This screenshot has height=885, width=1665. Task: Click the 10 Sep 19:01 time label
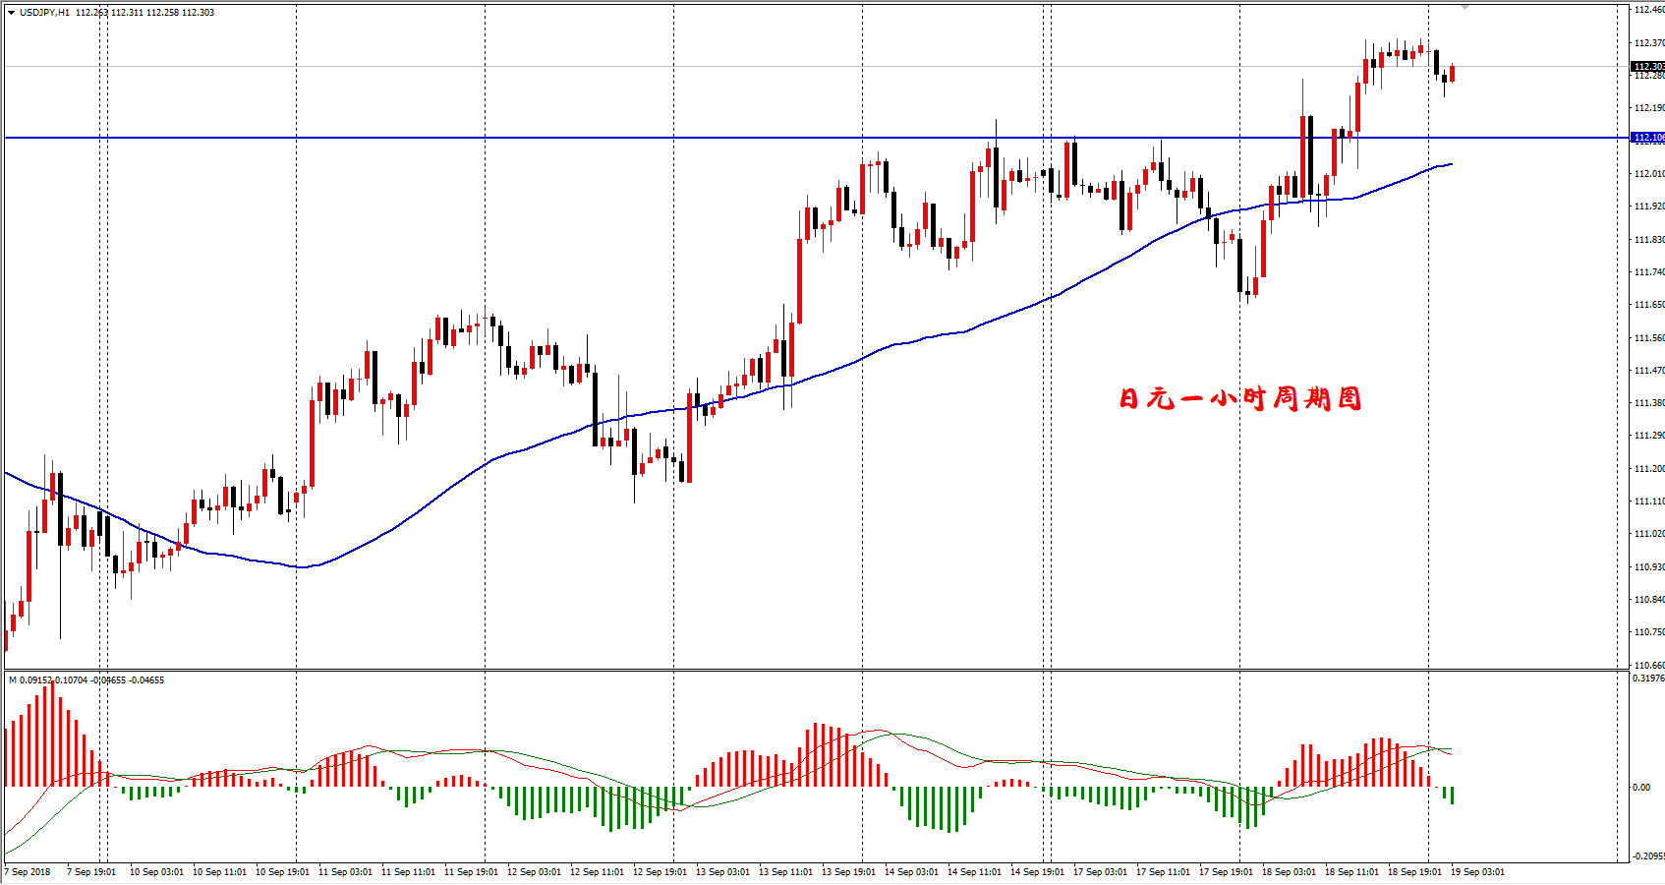(282, 872)
